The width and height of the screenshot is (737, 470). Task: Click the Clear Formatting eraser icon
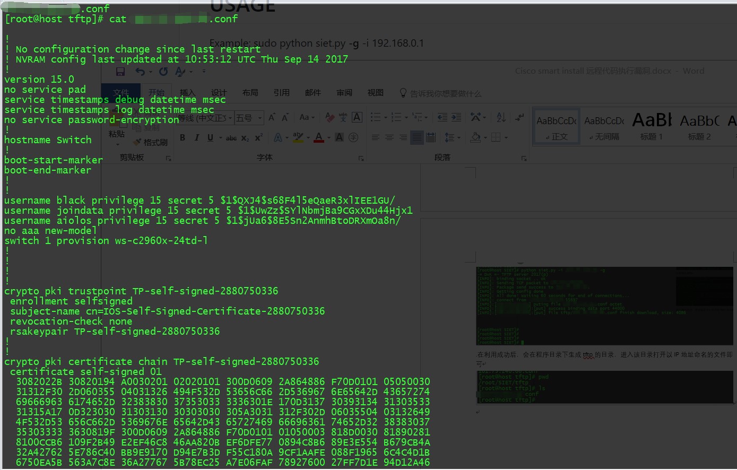(330, 117)
